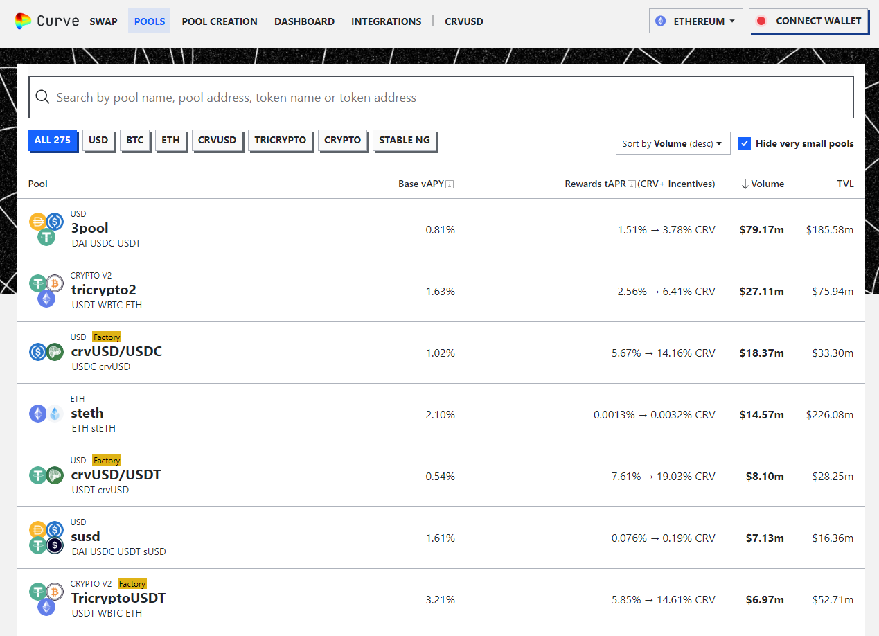879x636 pixels.
Task: Click the Volume sort arrow icon
Action: [745, 184]
